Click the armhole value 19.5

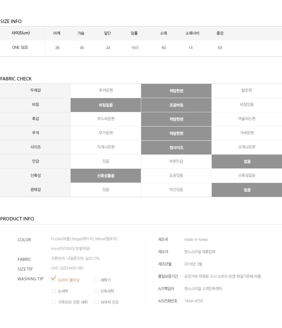(135, 48)
